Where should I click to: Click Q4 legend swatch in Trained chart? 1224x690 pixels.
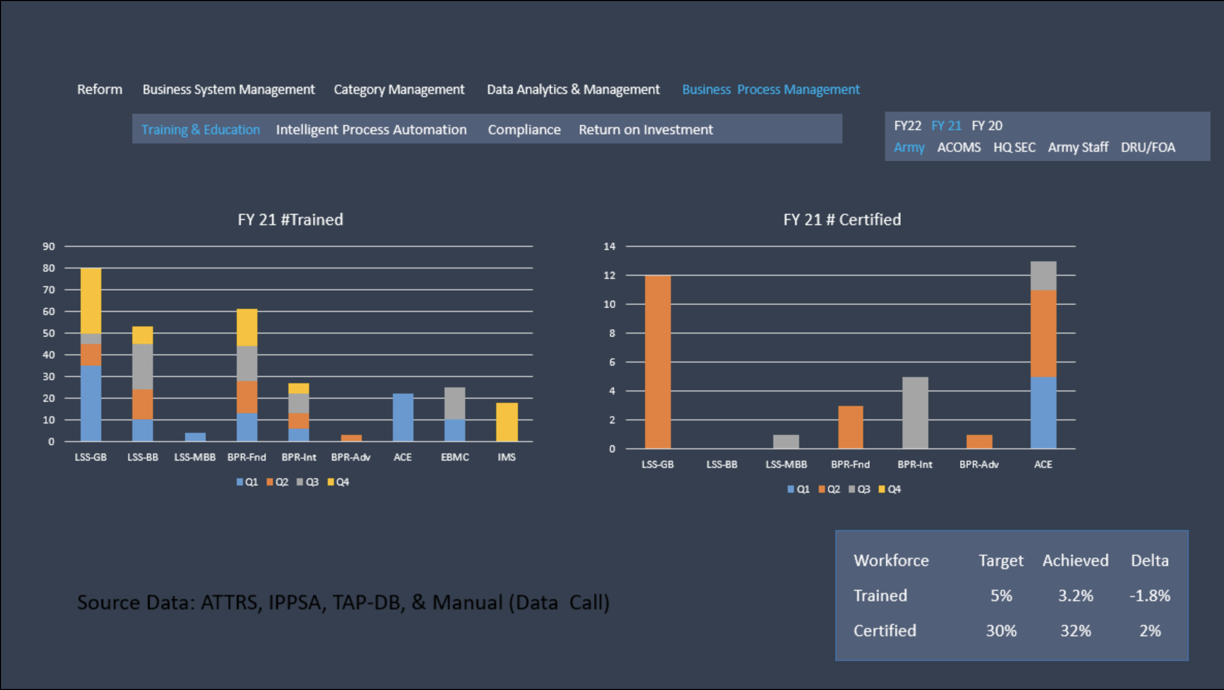click(331, 482)
